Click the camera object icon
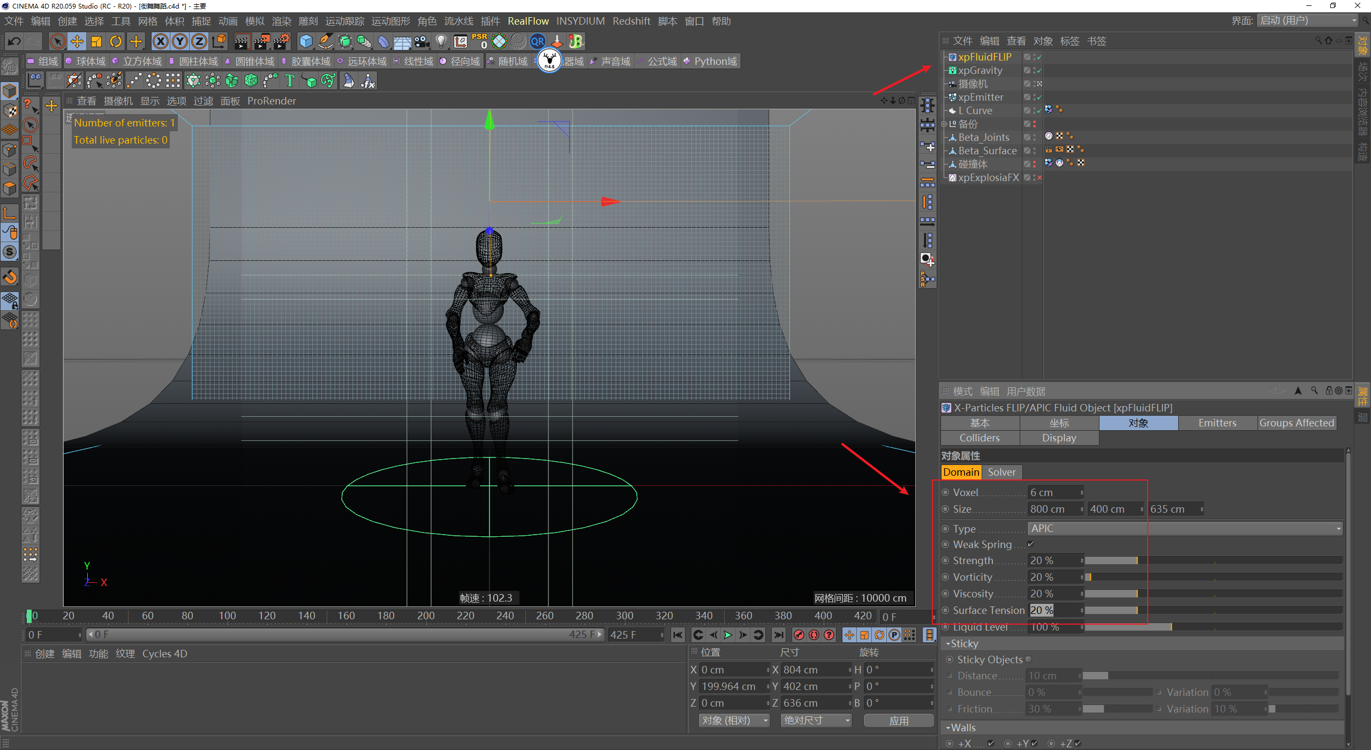 [x=421, y=41]
